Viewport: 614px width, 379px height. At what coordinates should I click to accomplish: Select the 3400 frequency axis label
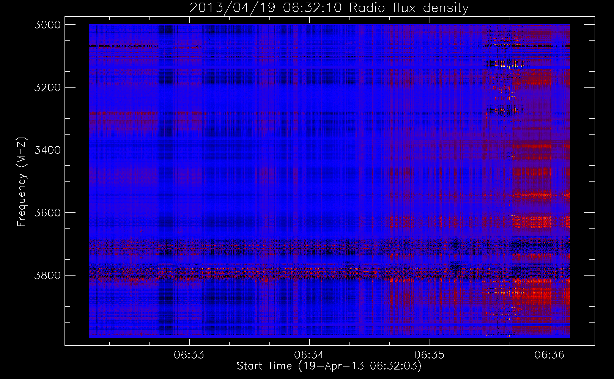coord(47,150)
